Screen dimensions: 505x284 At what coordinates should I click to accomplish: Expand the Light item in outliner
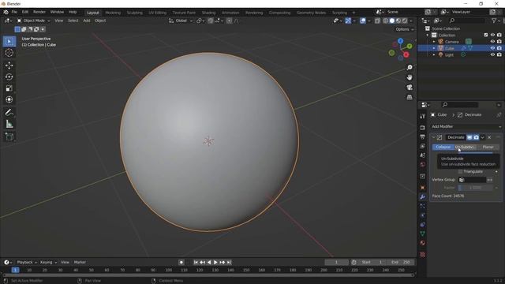434,54
